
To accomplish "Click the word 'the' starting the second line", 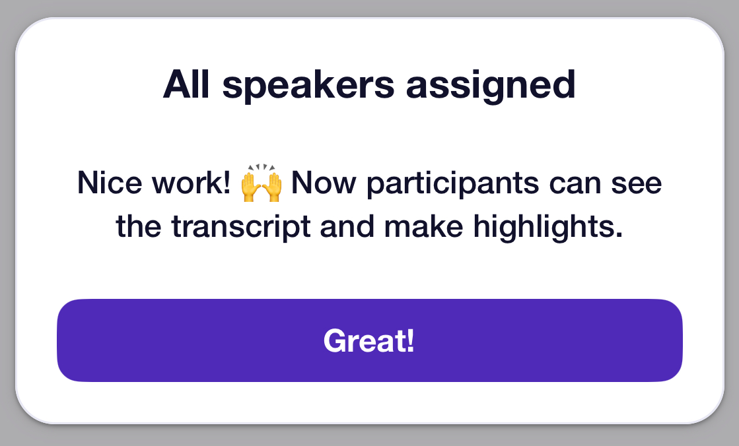I will pos(139,226).
